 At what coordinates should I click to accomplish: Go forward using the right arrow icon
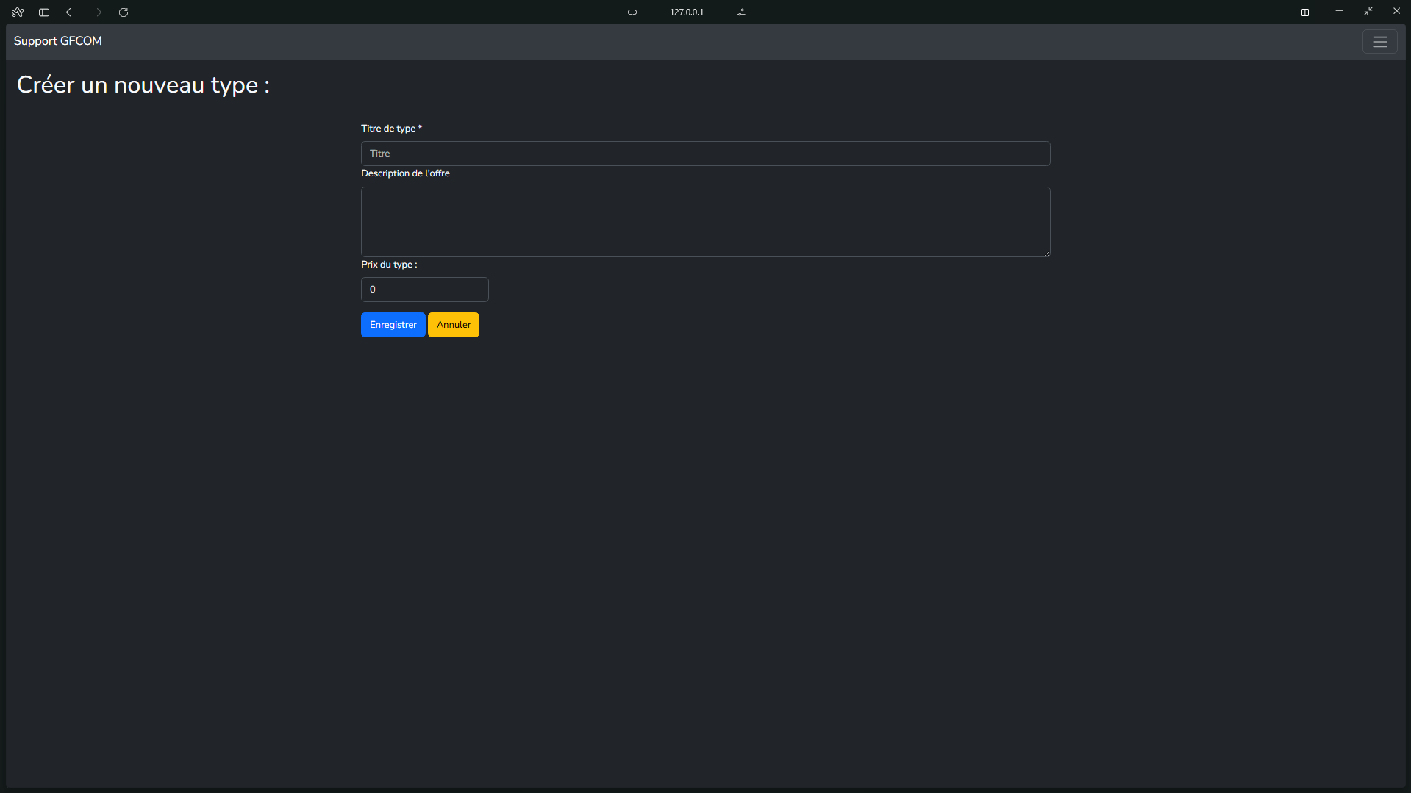coord(97,12)
